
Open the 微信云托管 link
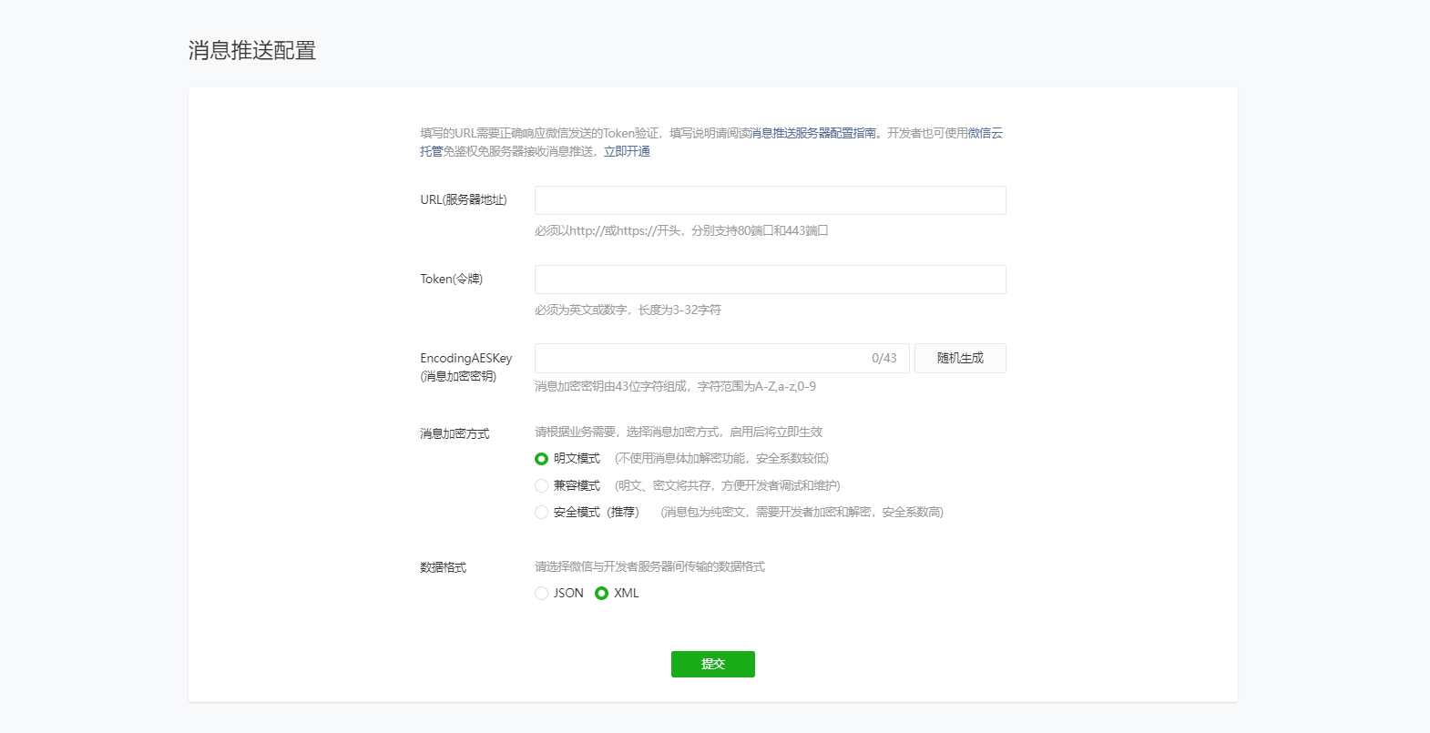(x=984, y=133)
